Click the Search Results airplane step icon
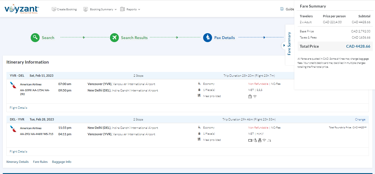 coord(114,38)
